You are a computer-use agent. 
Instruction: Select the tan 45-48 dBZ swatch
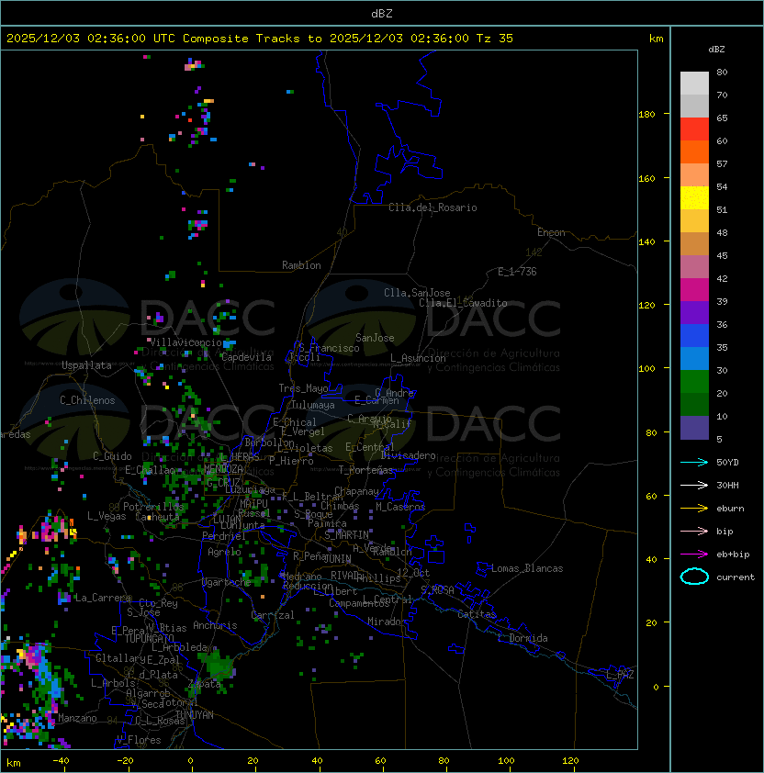pos(694,243)
